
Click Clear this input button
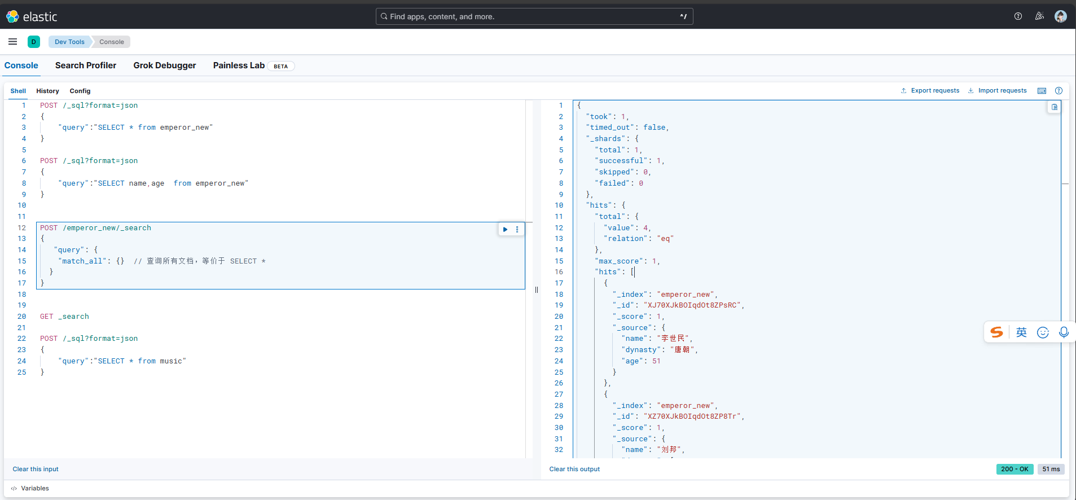(36, 469)
